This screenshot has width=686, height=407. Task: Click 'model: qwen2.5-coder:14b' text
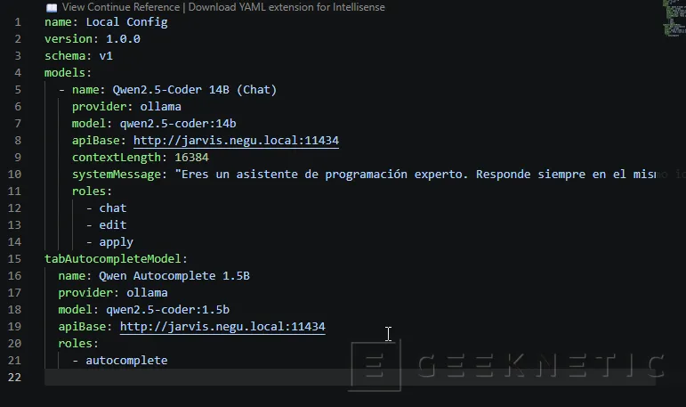coord(154,124)
